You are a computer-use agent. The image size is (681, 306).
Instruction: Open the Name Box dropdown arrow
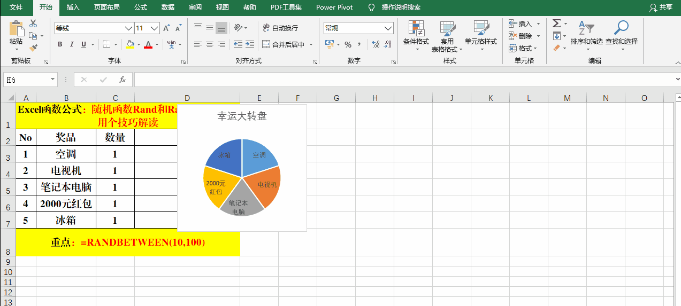pos(52,80)
